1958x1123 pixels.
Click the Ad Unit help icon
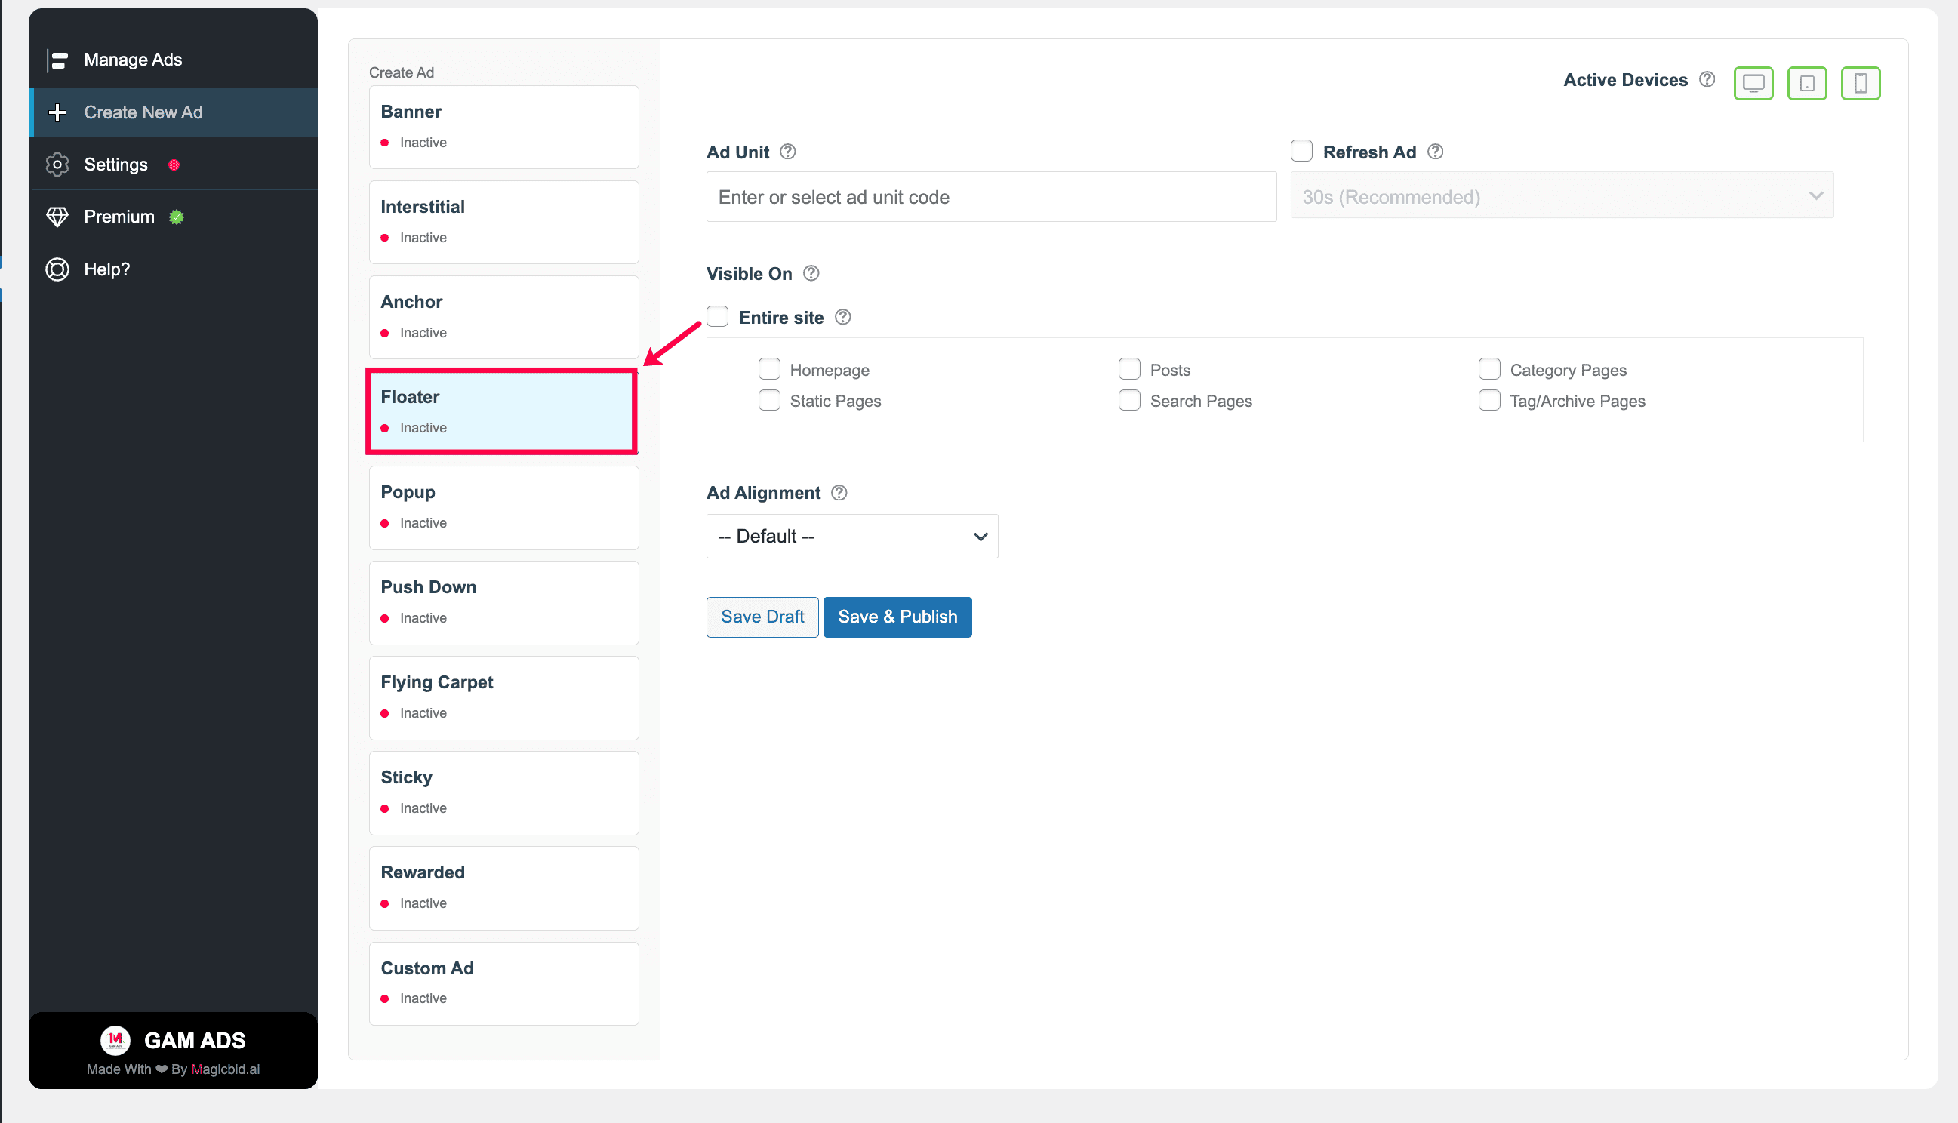click(787, 152)
